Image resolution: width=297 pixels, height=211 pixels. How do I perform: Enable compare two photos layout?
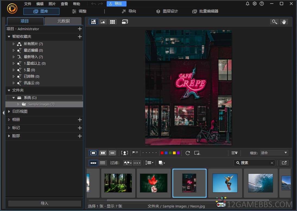pos(103,153)
